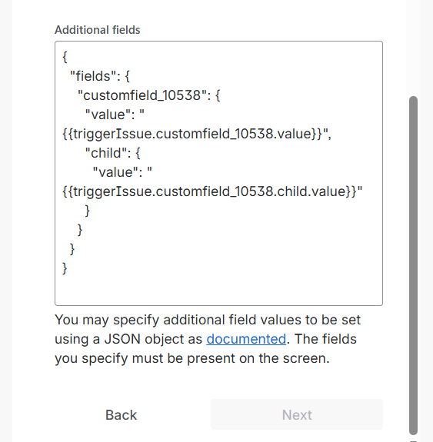The height and width of the screenshot is (442, 433).
Task: Click the text '"child": {'
Action: (112, 153)
